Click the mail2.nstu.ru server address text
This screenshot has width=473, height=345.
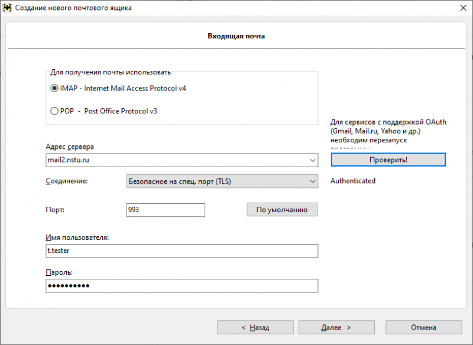click(x=68, y=160)
